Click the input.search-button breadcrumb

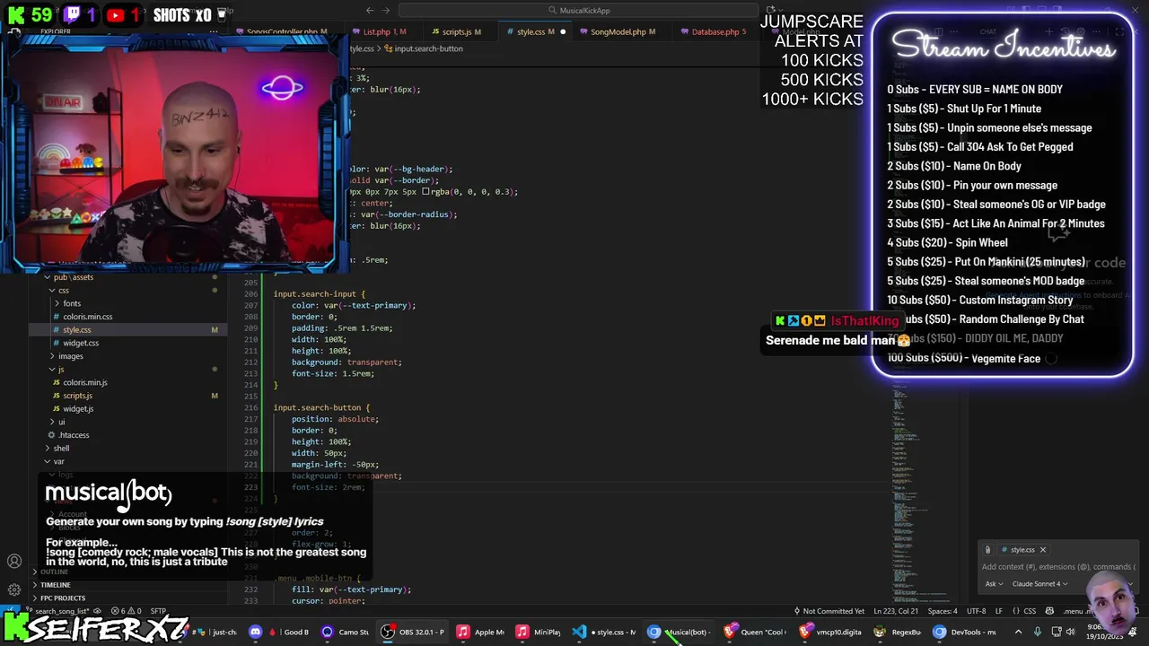[x=424, y=48]
